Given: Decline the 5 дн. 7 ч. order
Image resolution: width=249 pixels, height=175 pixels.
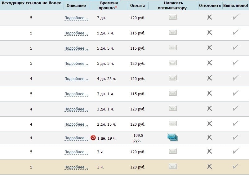Looking at the screenshot, I should tap(210, 33).
